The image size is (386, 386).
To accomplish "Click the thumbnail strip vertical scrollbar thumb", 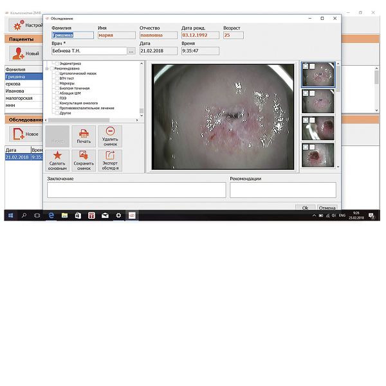I will click(x=338, y=78).
